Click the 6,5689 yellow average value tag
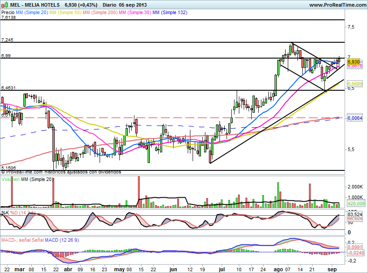 (355, 84)
